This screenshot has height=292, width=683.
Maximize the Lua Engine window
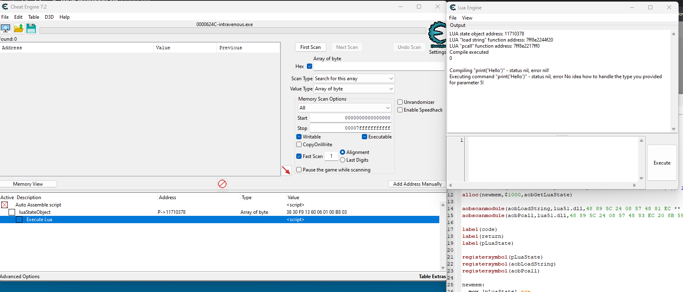click(650, 7)
